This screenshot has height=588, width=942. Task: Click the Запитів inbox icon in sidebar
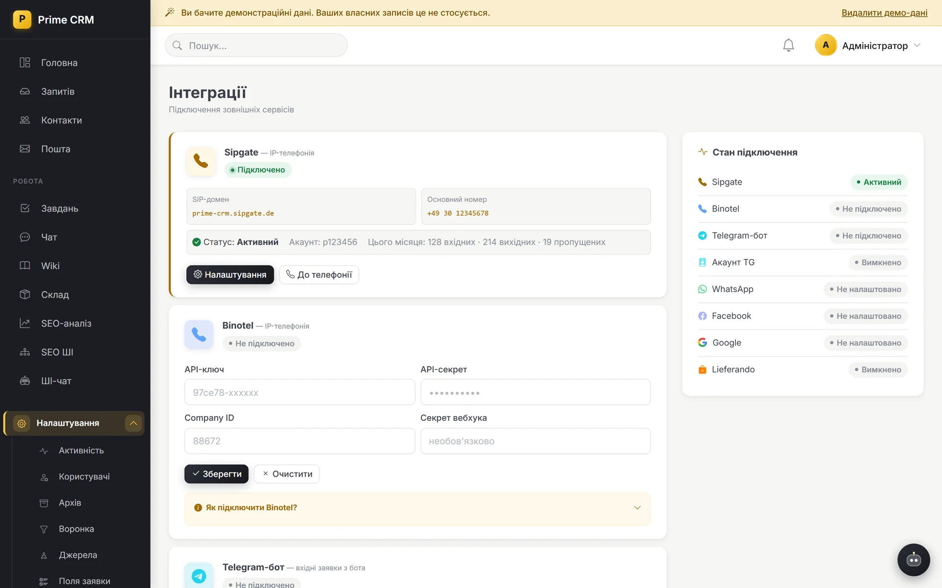[25, 91]
